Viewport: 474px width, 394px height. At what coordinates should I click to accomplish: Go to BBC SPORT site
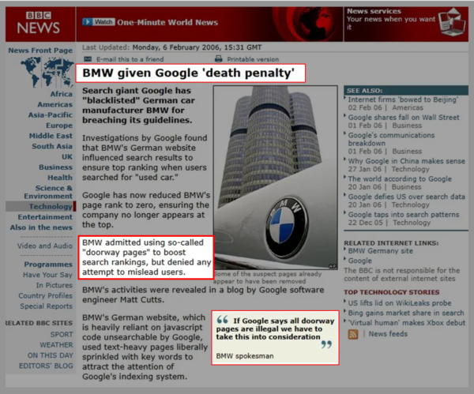coord(62,335)
